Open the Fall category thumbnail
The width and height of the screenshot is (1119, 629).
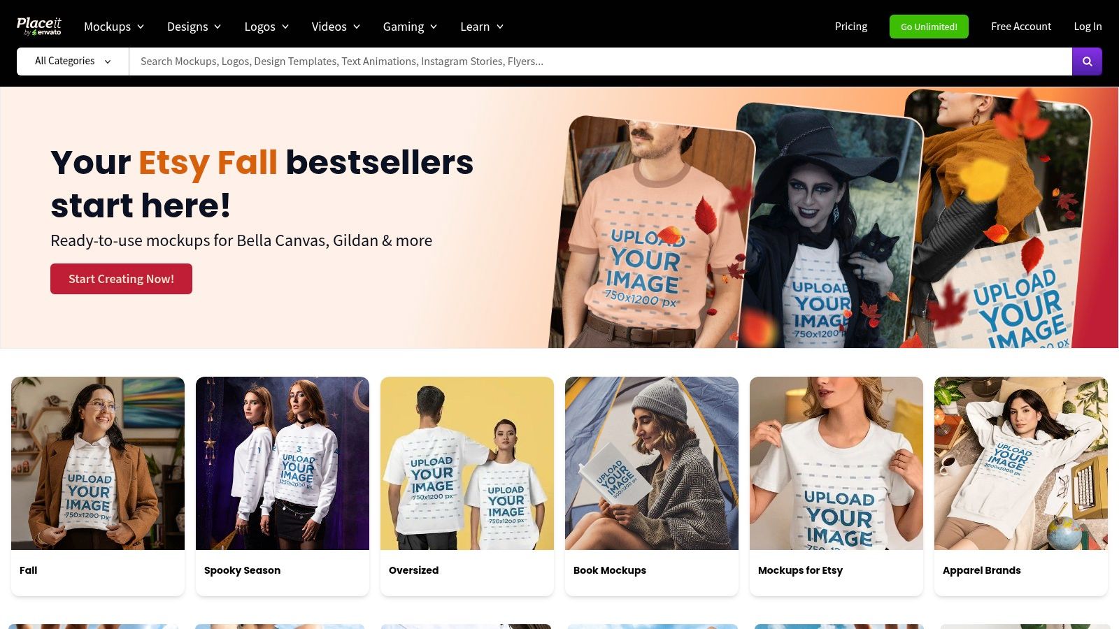pyautogui.click(x=98, y=463)
